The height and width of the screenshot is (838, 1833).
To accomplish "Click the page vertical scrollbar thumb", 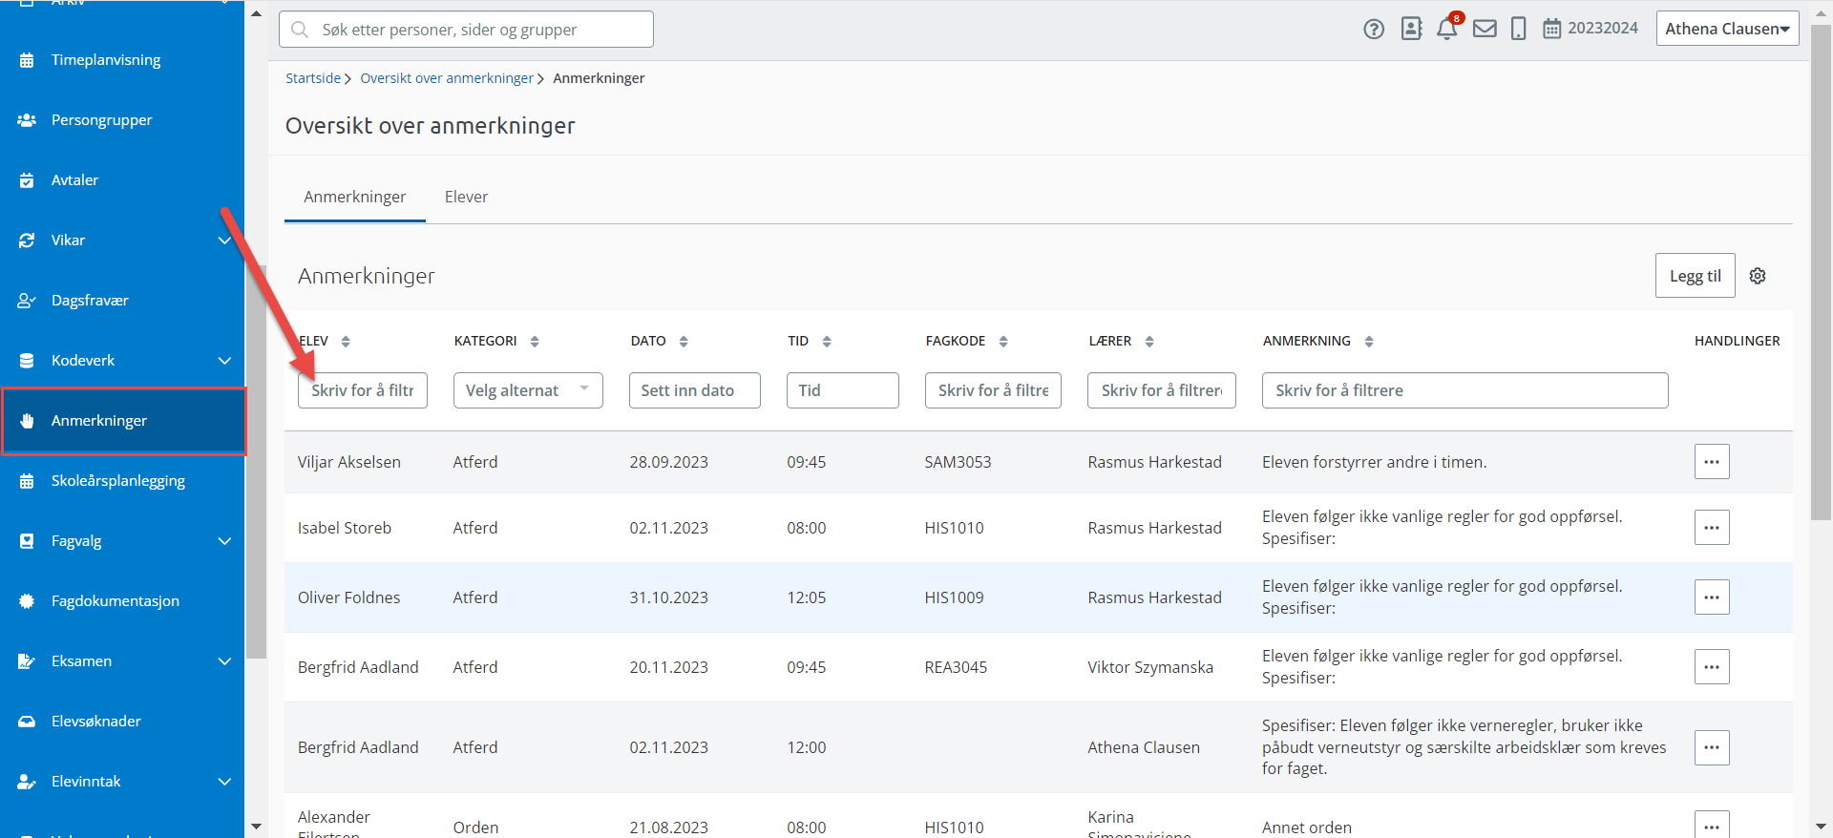I will [1822, 272].
